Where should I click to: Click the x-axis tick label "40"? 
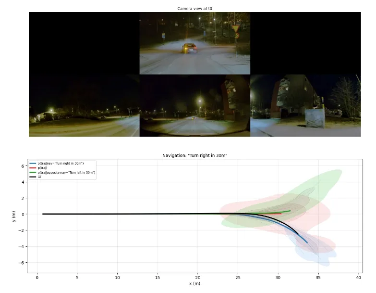(x=359, y=278)
